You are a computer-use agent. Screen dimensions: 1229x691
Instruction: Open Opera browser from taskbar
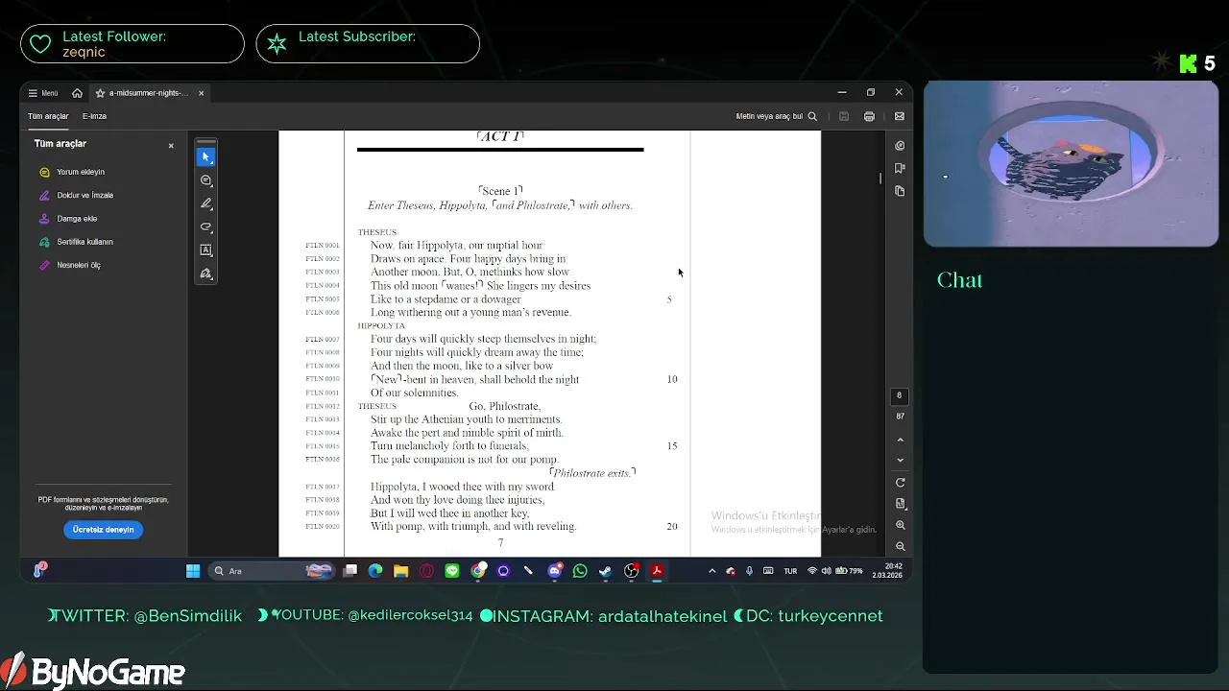426,571
